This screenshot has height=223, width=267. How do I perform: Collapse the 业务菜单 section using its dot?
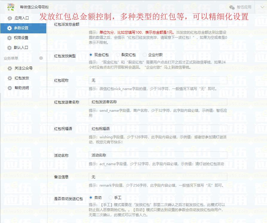(41, 58)
